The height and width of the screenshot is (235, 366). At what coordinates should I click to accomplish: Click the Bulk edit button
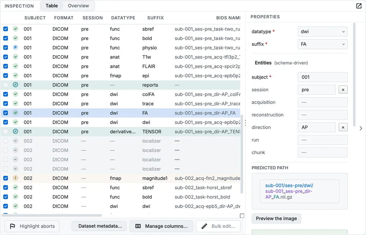(x=218, y=226)
